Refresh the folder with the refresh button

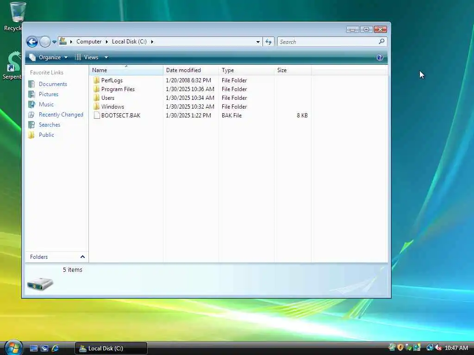268,42
